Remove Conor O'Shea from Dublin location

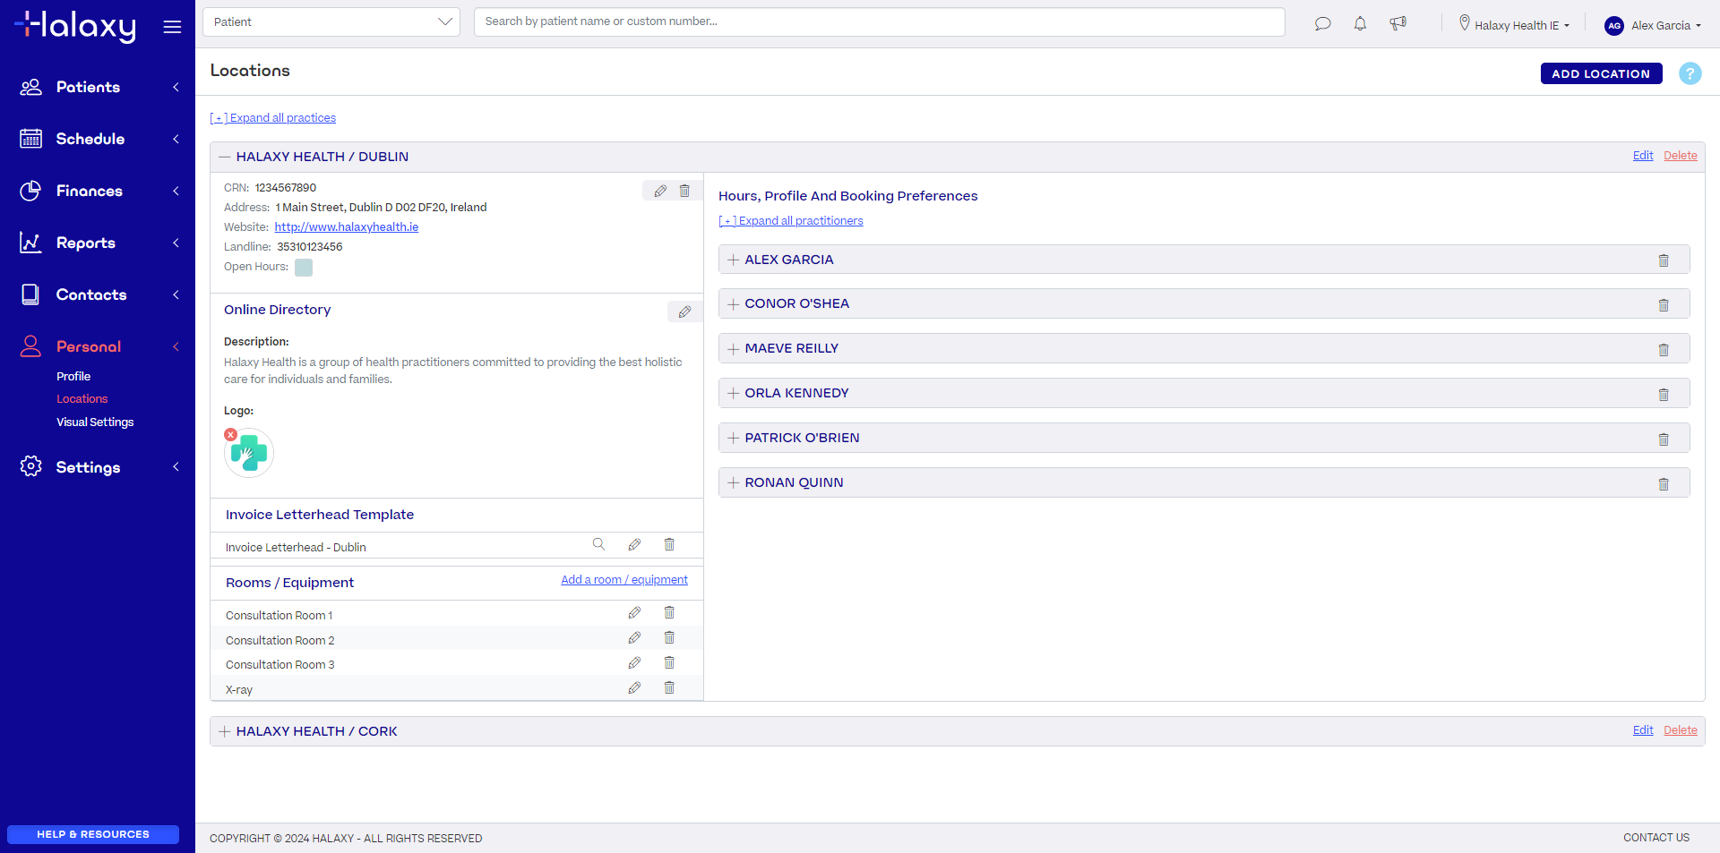coord(1664,305)
